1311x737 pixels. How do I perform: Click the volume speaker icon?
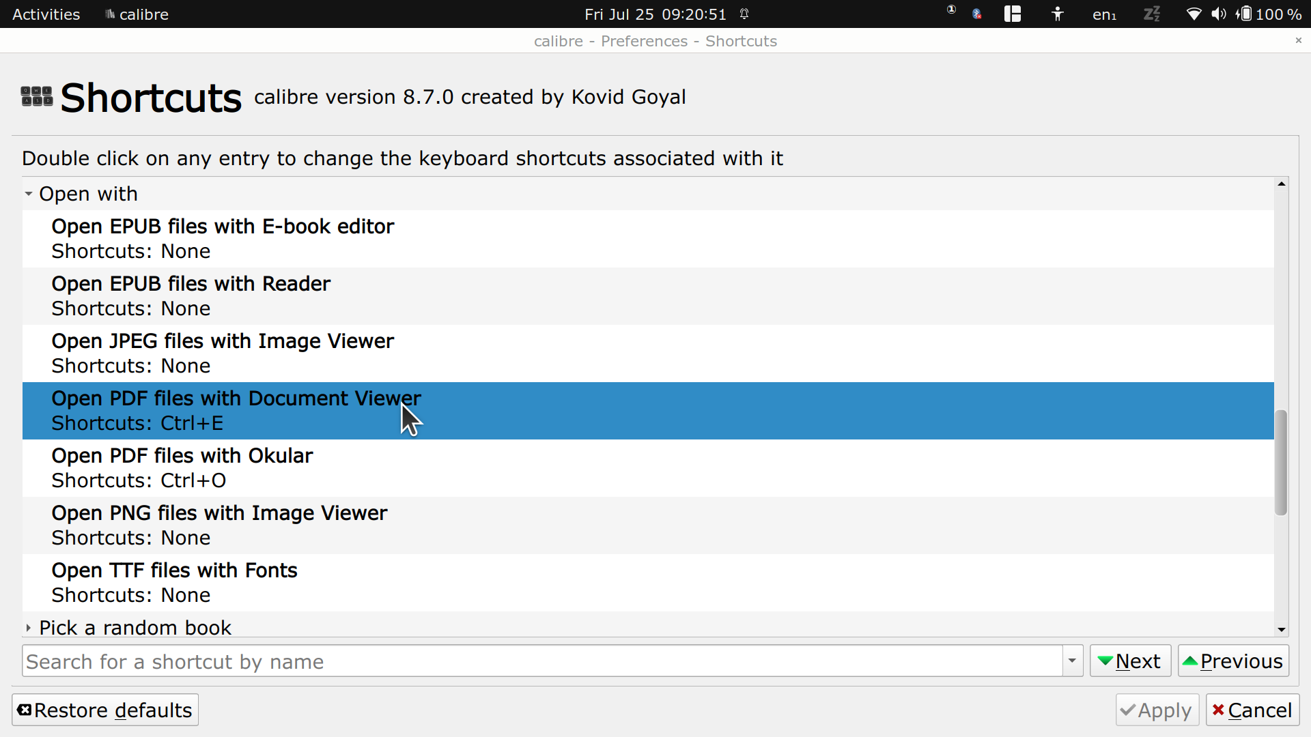(x=1219, y=14)
